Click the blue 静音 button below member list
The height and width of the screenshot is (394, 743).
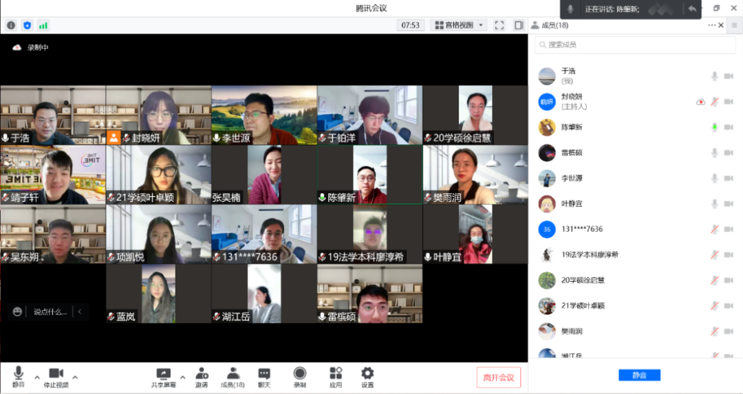click(639, 375)
